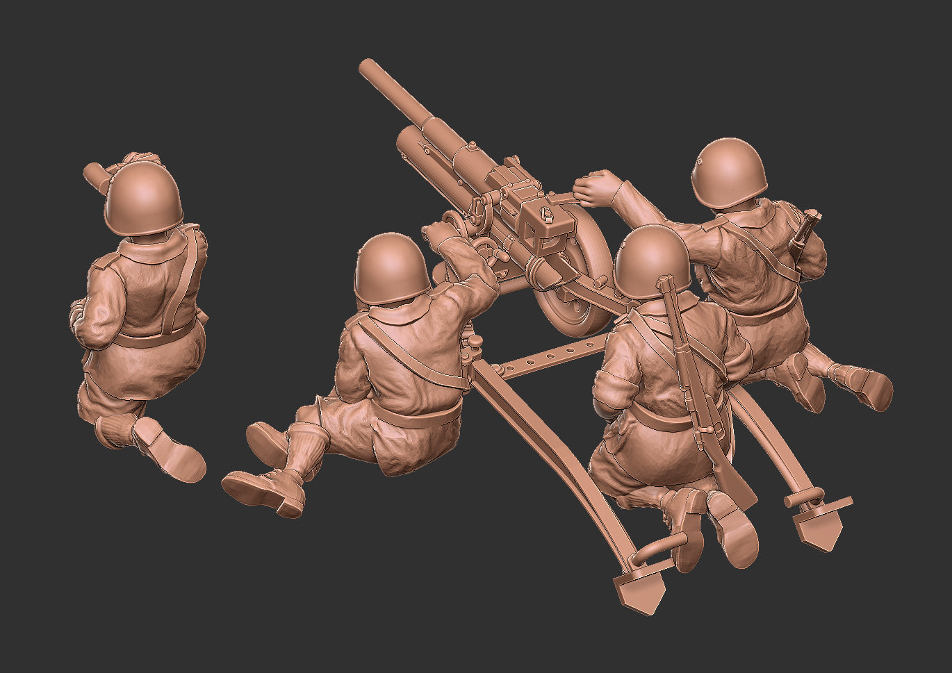Select weapon held by top-right soldier
This screenshot has width=952, height=673.
tap(805, 231)
